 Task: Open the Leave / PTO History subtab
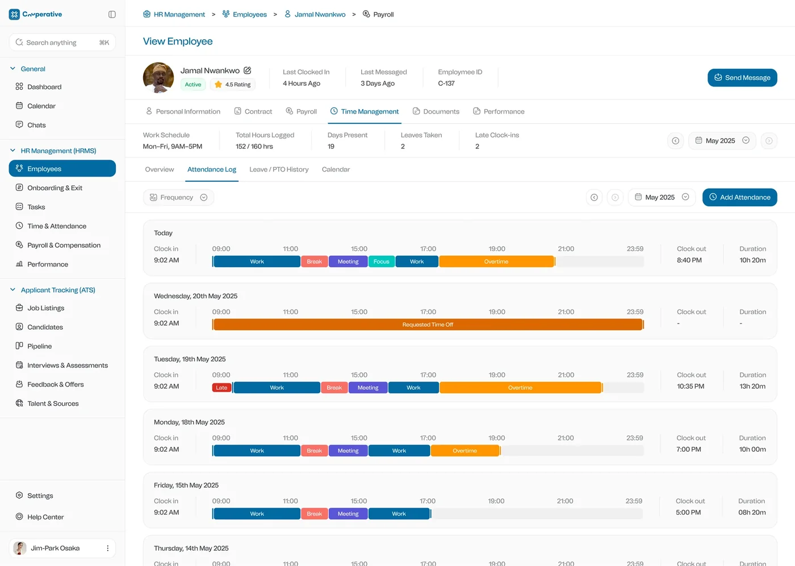279,169
